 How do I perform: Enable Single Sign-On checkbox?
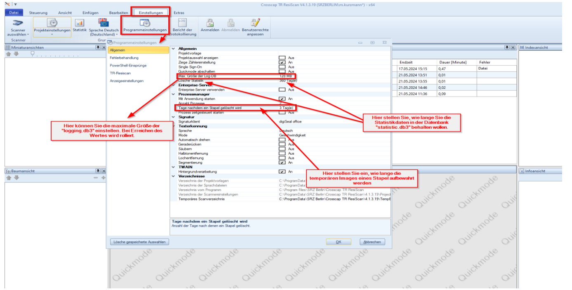282,67
